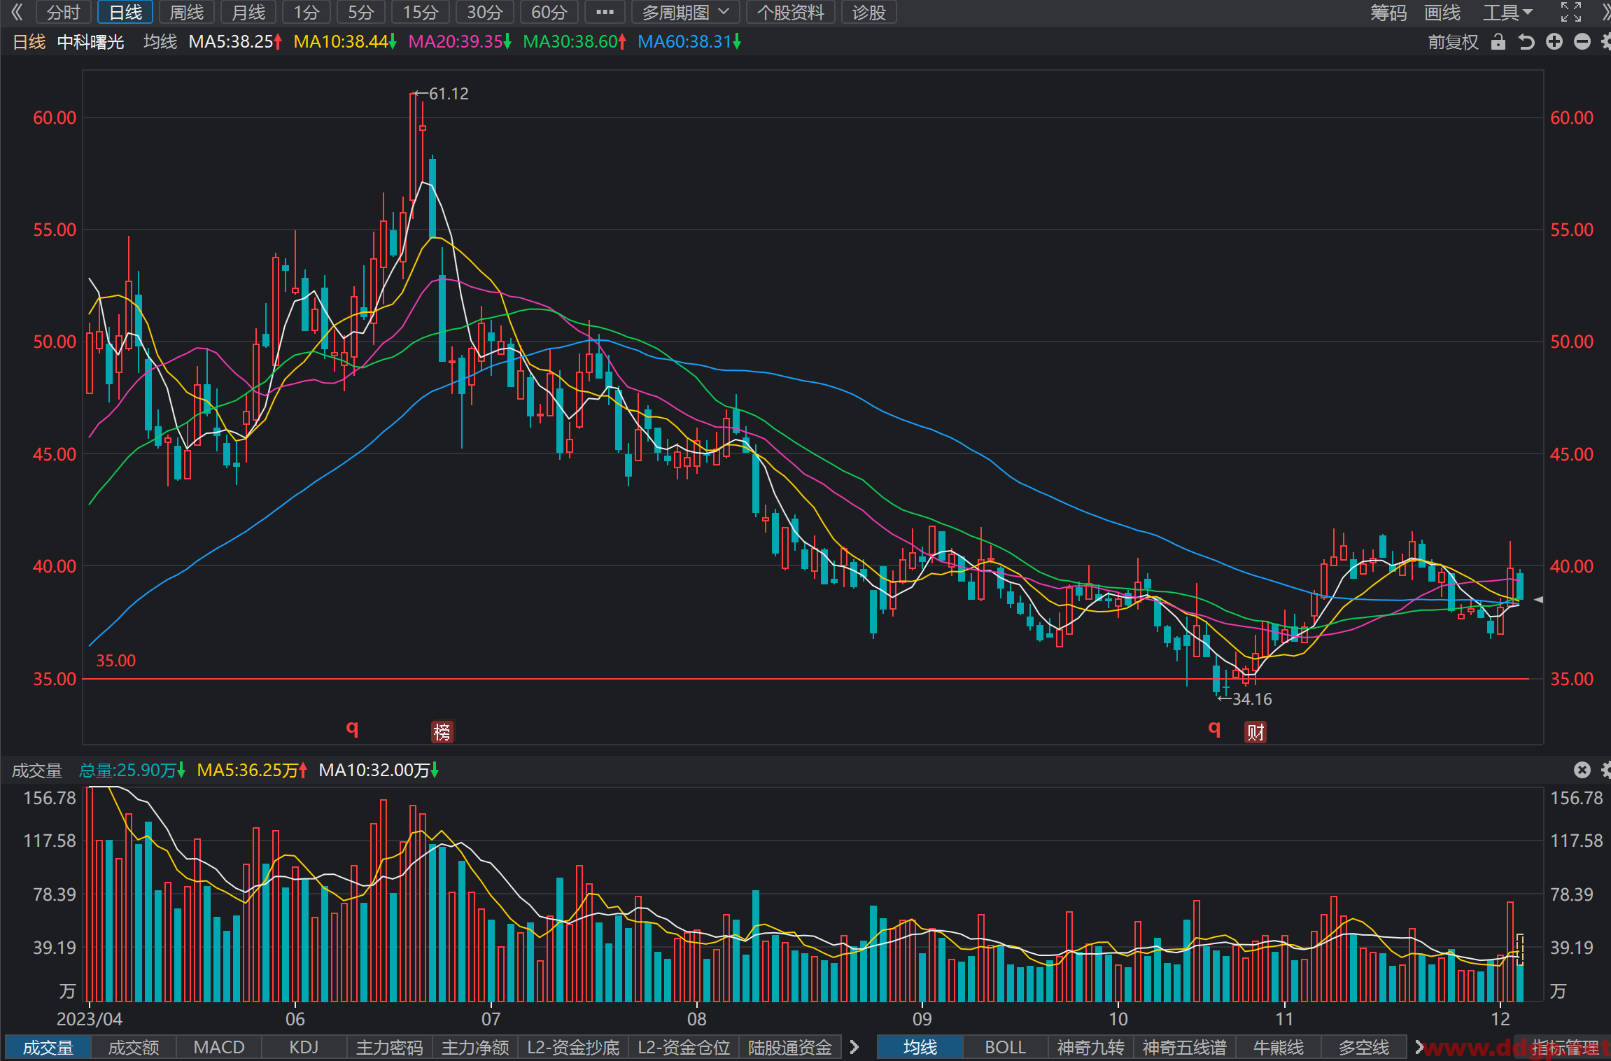Open 个股资料 stock info
1611x1061 pixels.
pos(791,13)
